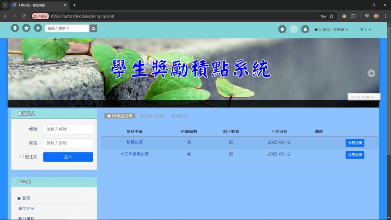Reload the page using the refresh icon
The image size is (391, 220).
coord(24,16)
